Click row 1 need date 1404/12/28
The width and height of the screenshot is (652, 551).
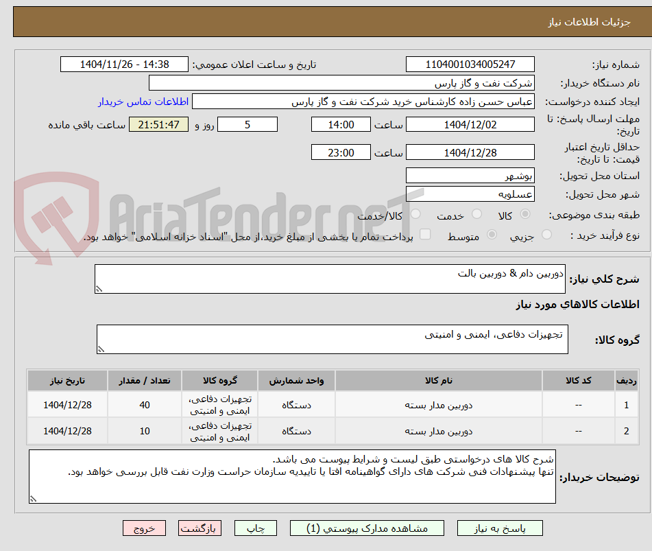[67, 405]
